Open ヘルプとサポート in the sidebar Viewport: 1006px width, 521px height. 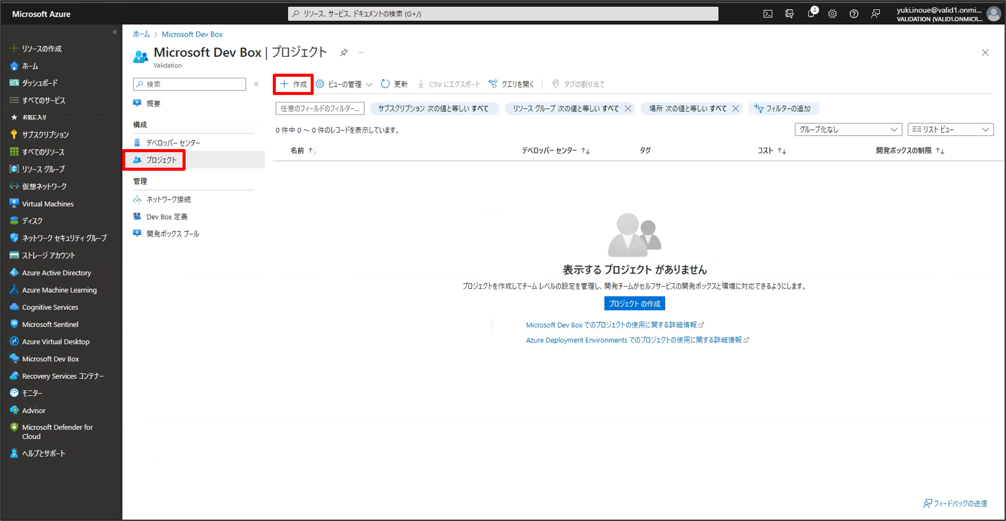[43, 453]
